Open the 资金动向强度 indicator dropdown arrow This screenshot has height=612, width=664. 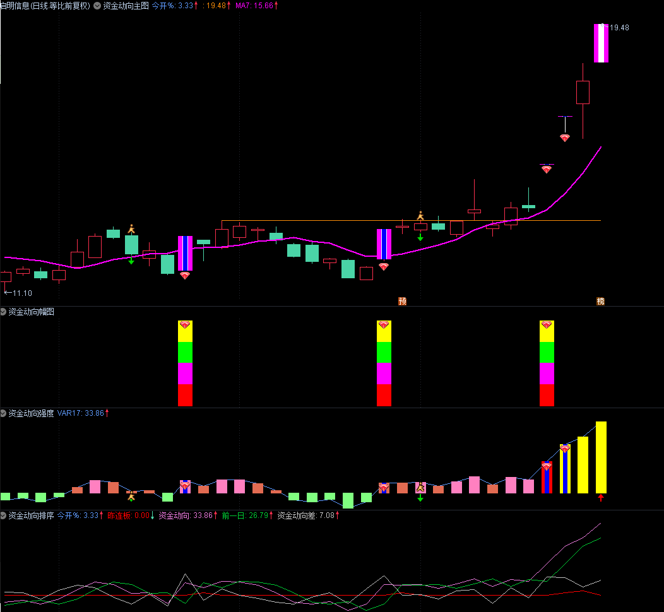coord(4,413)
